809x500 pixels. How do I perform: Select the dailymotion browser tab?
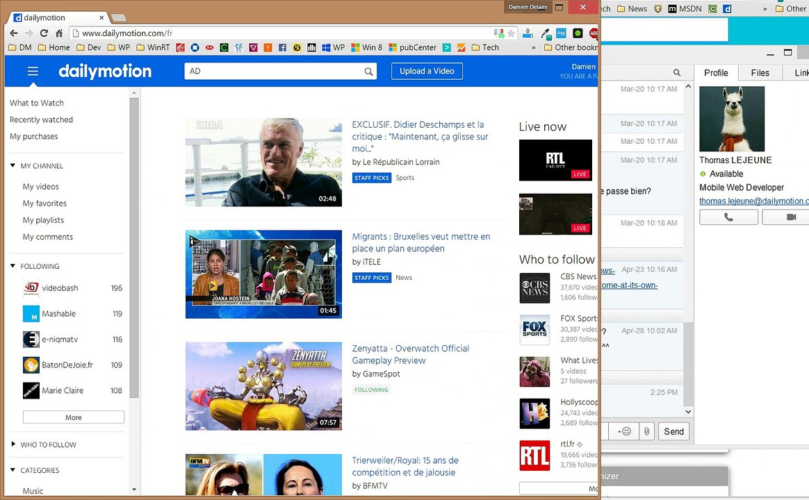click(x=58, y=17)
